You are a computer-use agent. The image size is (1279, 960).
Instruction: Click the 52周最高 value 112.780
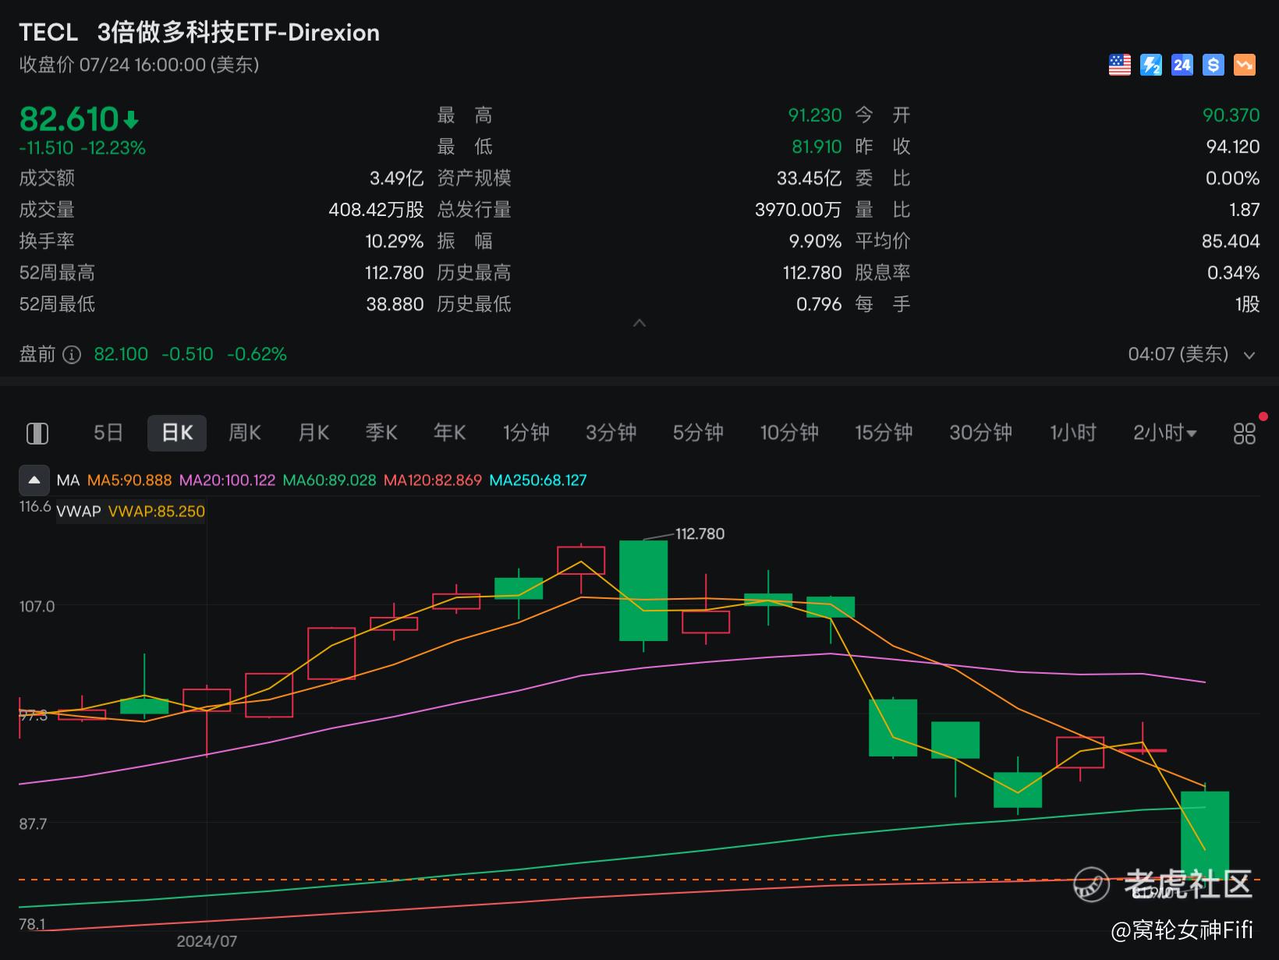click(x=395, y=273)
